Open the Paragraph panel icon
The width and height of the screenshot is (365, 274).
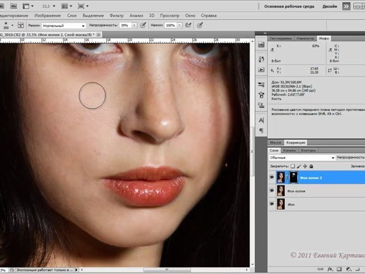[261, 131]
